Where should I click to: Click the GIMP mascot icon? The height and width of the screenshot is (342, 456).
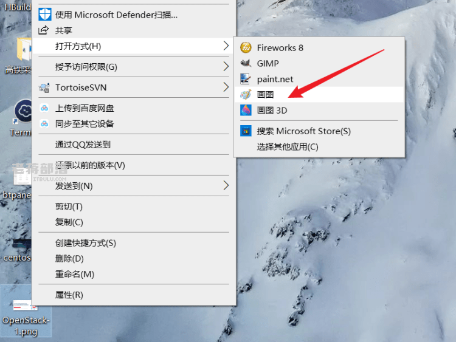pos(246,63)
